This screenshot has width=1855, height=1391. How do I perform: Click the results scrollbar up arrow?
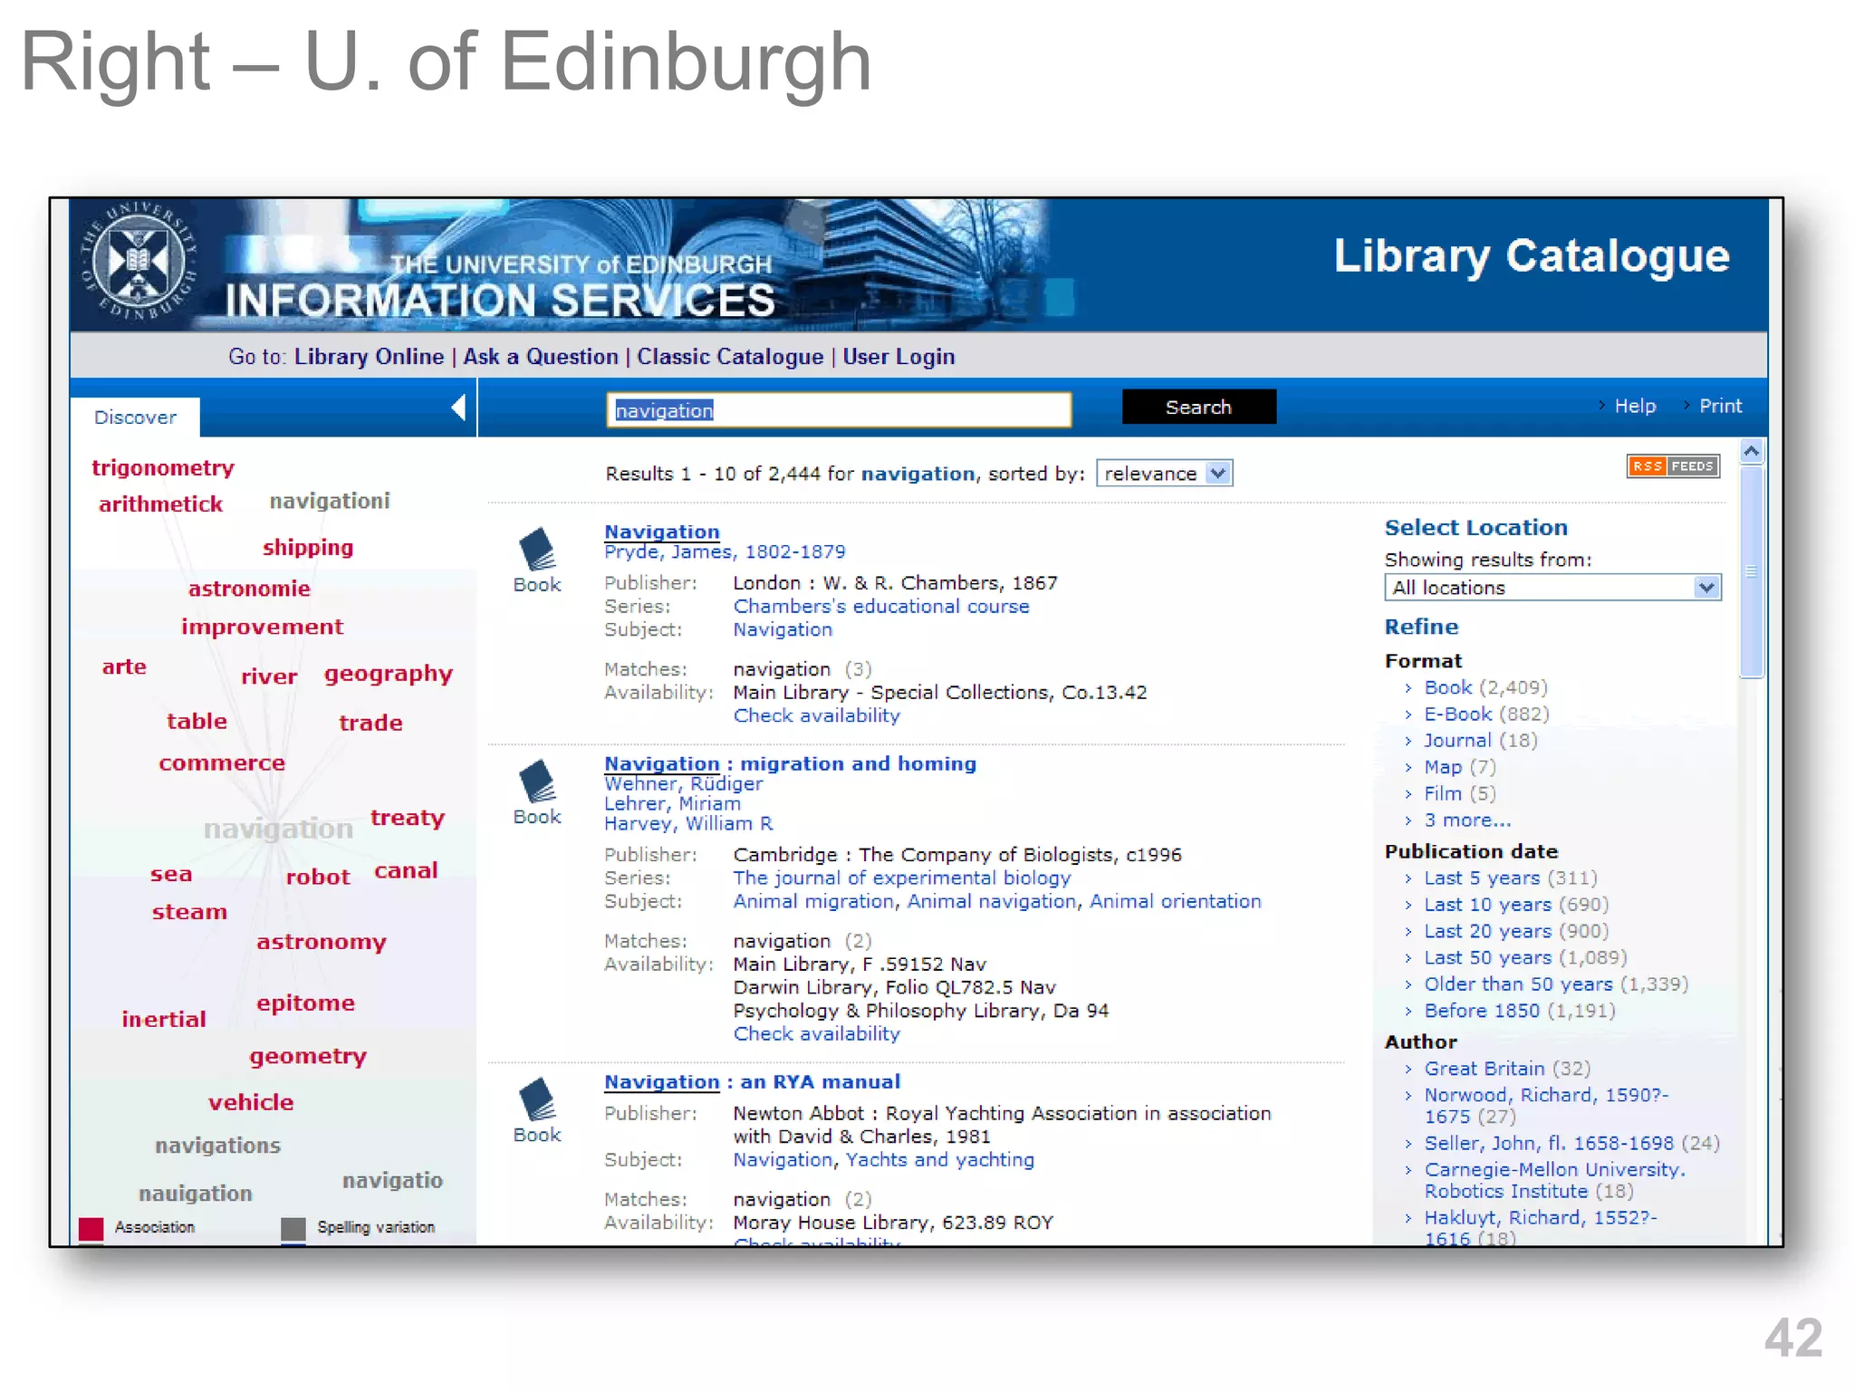[1752, 451]
